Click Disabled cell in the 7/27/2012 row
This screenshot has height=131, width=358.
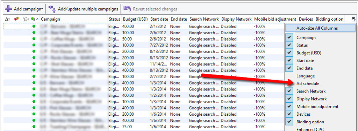229,45
